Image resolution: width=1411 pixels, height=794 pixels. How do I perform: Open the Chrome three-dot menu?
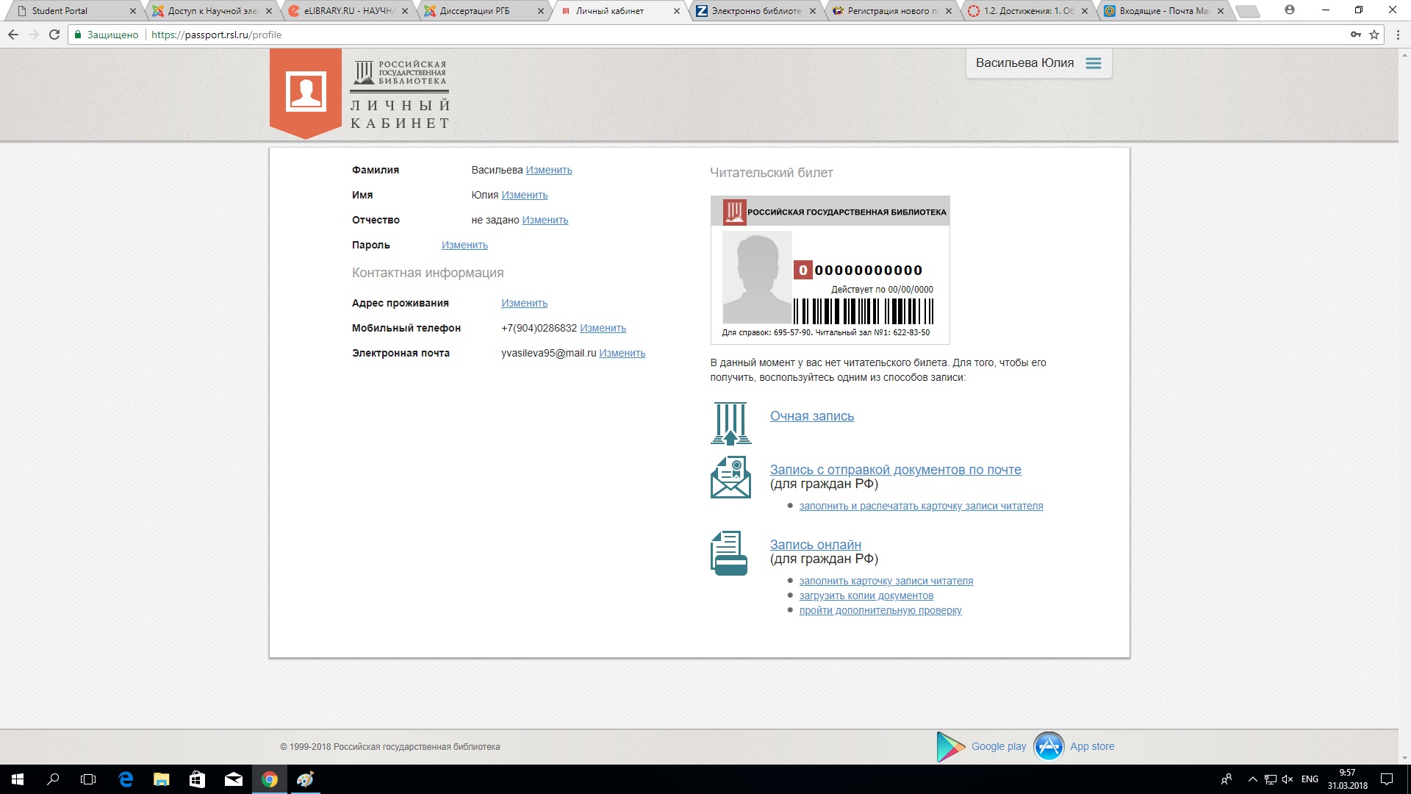pos(1398,35)
